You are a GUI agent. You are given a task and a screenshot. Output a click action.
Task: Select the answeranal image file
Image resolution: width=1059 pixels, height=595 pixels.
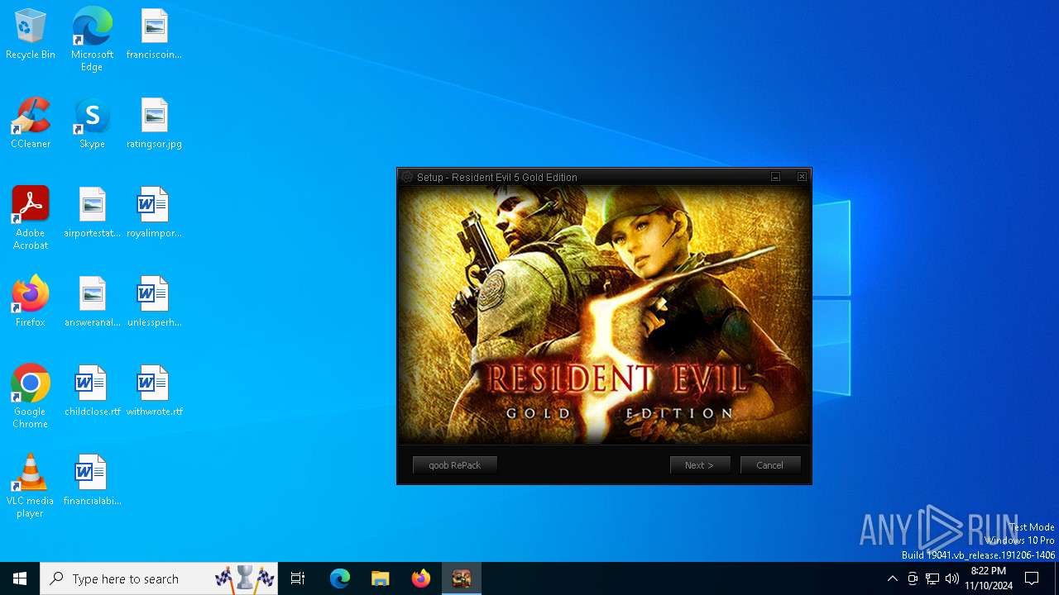click(92, 302)
